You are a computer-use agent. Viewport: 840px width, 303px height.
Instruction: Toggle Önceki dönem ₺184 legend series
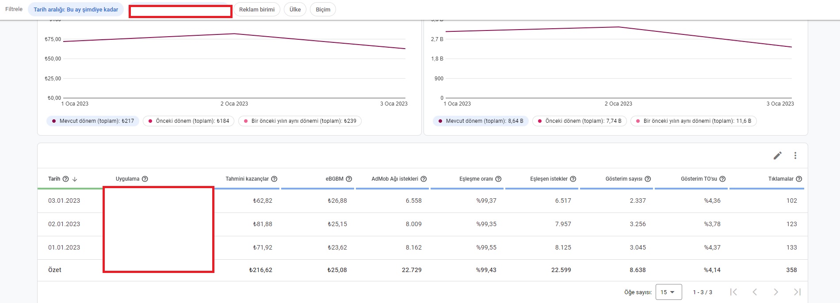(x=188, y=121)
